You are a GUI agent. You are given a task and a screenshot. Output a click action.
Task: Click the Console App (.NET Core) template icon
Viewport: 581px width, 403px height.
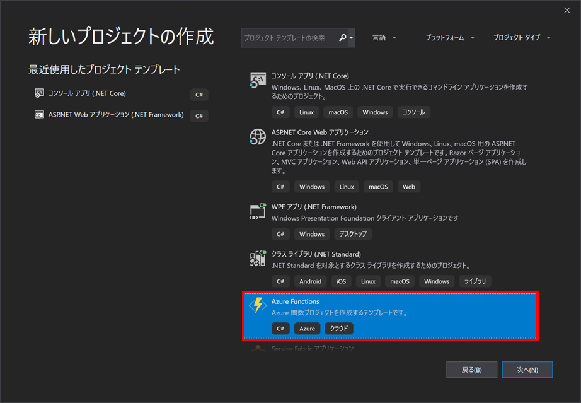pos(258,80)
